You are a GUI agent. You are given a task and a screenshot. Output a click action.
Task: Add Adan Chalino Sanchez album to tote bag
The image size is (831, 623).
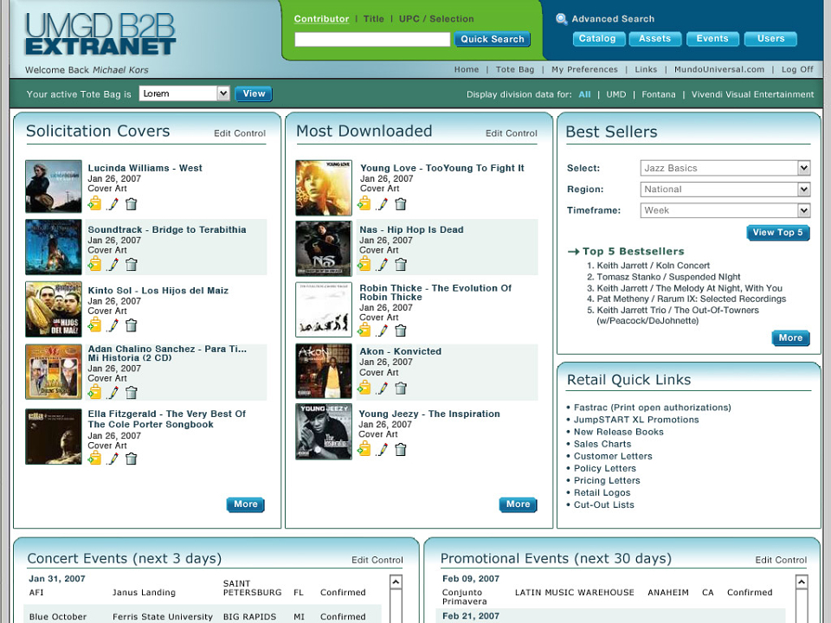[x=95, y=392]
